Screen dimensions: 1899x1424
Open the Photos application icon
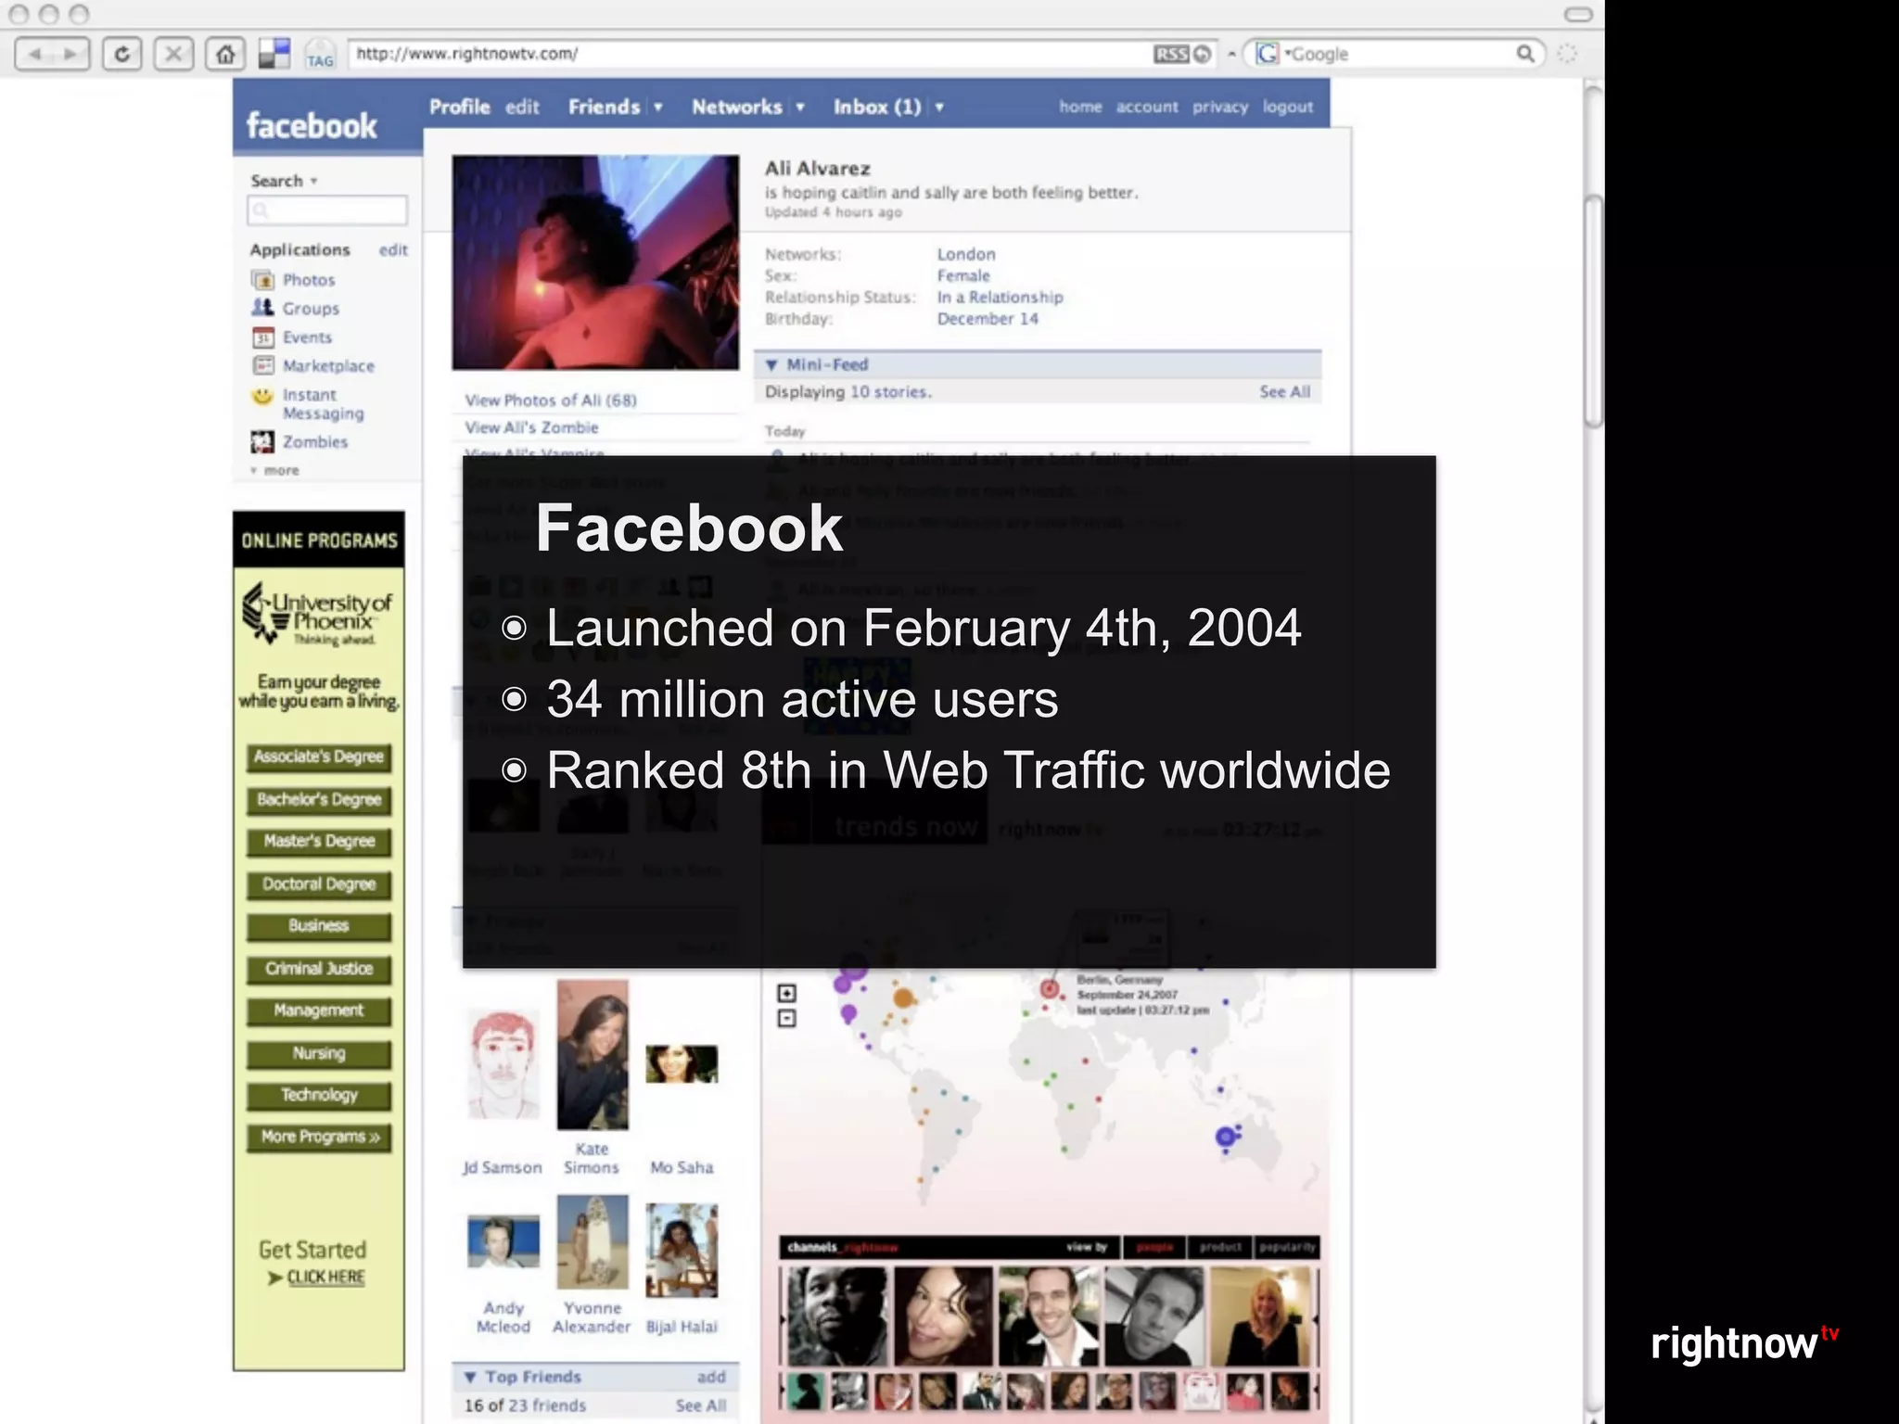(x=263, y=280)
